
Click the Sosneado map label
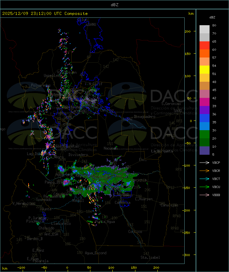[44, 200]
